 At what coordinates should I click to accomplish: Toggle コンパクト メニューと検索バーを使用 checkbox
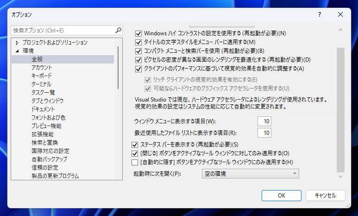pos(138,51)
